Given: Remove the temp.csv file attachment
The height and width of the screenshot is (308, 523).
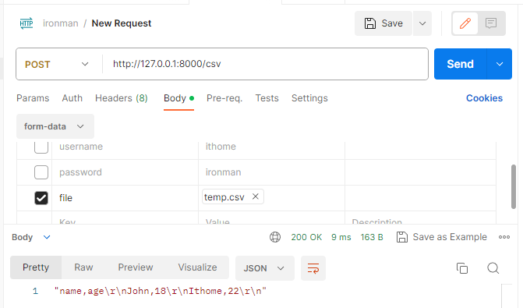Looking at the screenshot, I should click(x=256, y=196).
